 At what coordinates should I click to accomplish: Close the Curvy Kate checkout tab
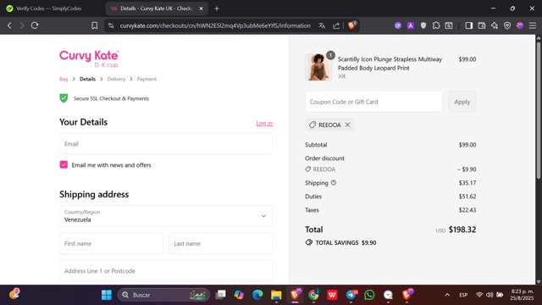tap(202, 8)
